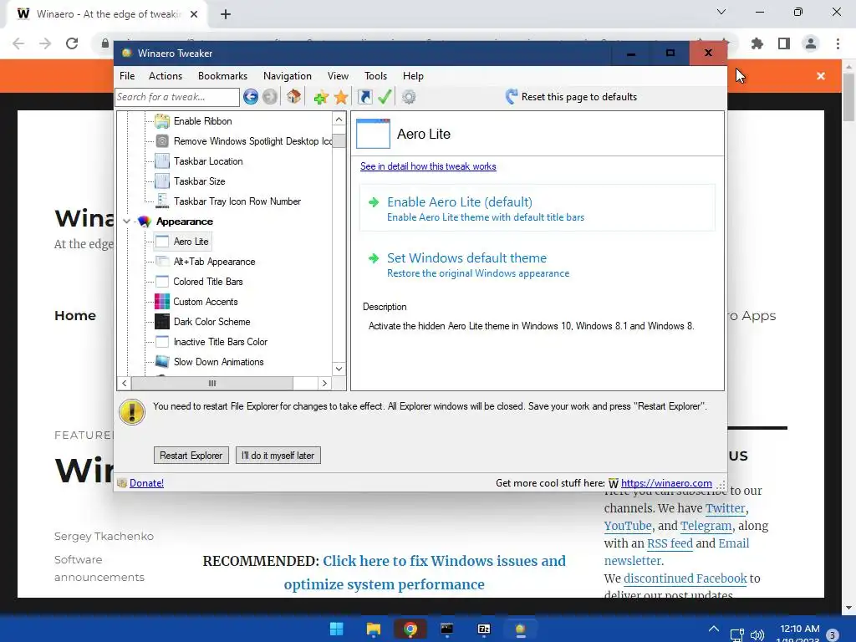Open bookmarks via the yellow star icon
Screen dimensions: 856x642
tap(341, 97)
